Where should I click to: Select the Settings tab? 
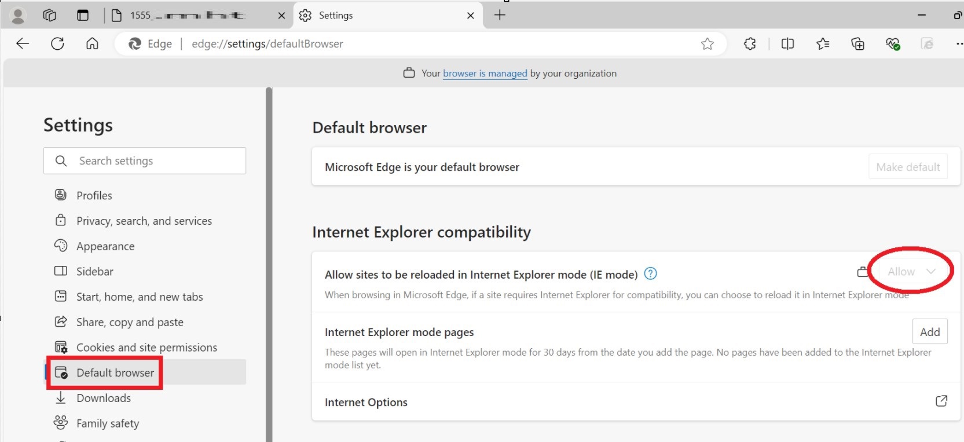click(388, 16)
